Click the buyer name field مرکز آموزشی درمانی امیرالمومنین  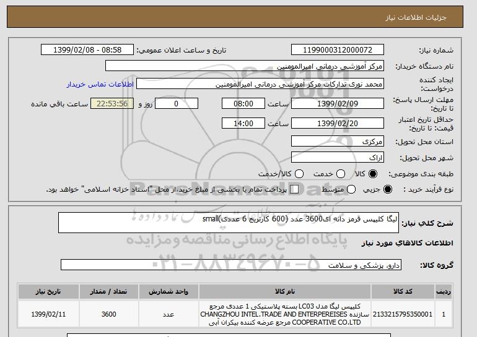point(245,66)
